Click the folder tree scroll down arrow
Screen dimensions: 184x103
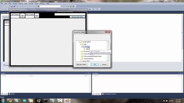click(x=108, y=60)
